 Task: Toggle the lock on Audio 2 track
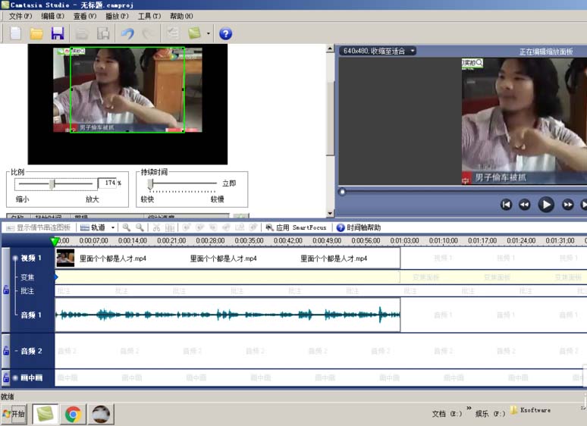pyautogui.click(x=6, y=351)
